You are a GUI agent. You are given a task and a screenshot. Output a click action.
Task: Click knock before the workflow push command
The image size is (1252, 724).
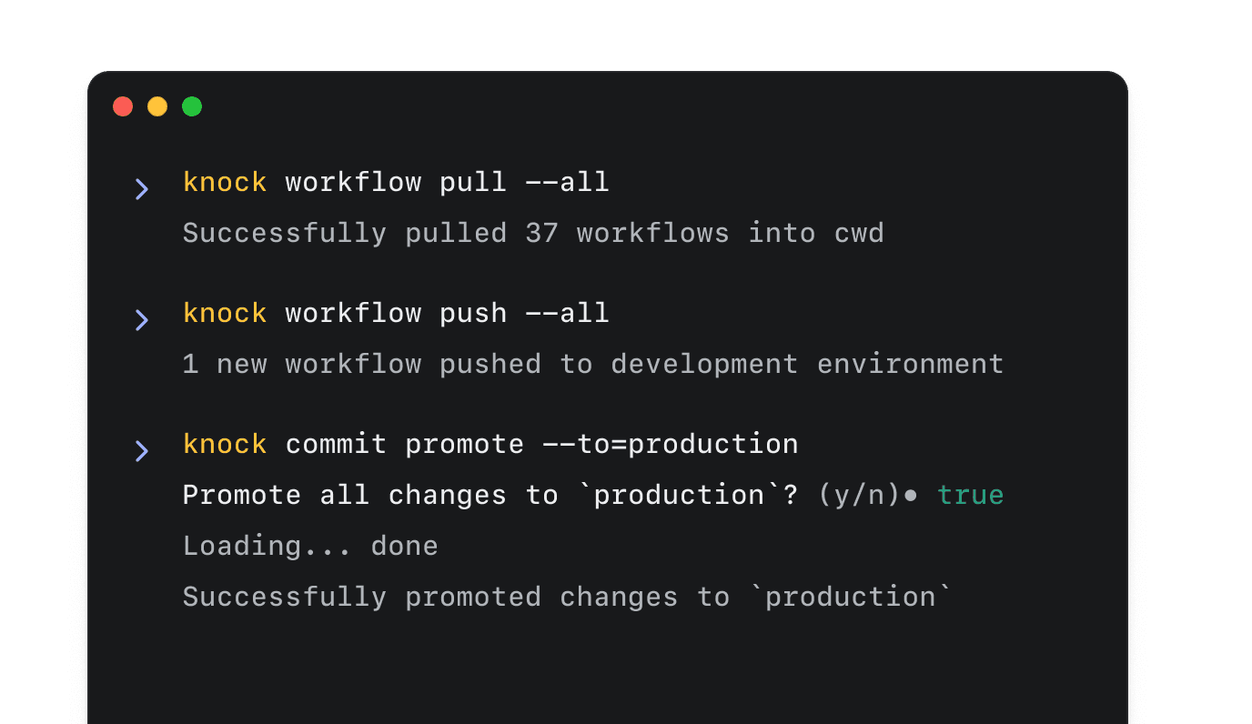pos(224,312)
